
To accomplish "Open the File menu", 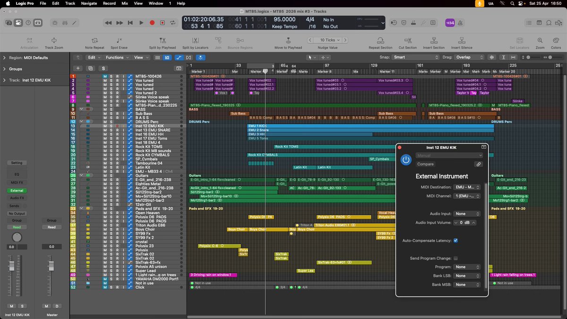I will point(43,3).
